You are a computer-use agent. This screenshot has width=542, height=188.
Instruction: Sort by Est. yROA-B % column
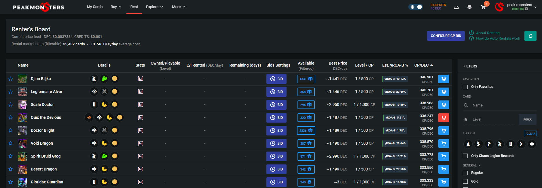395,65
